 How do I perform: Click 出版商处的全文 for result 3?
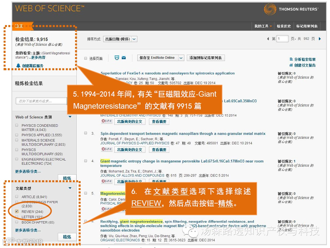click(x=130, y=150)
